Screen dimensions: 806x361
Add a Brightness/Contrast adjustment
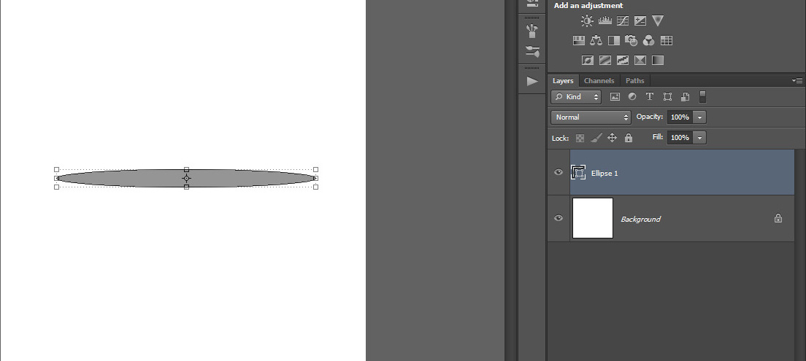tap(587, 21)
